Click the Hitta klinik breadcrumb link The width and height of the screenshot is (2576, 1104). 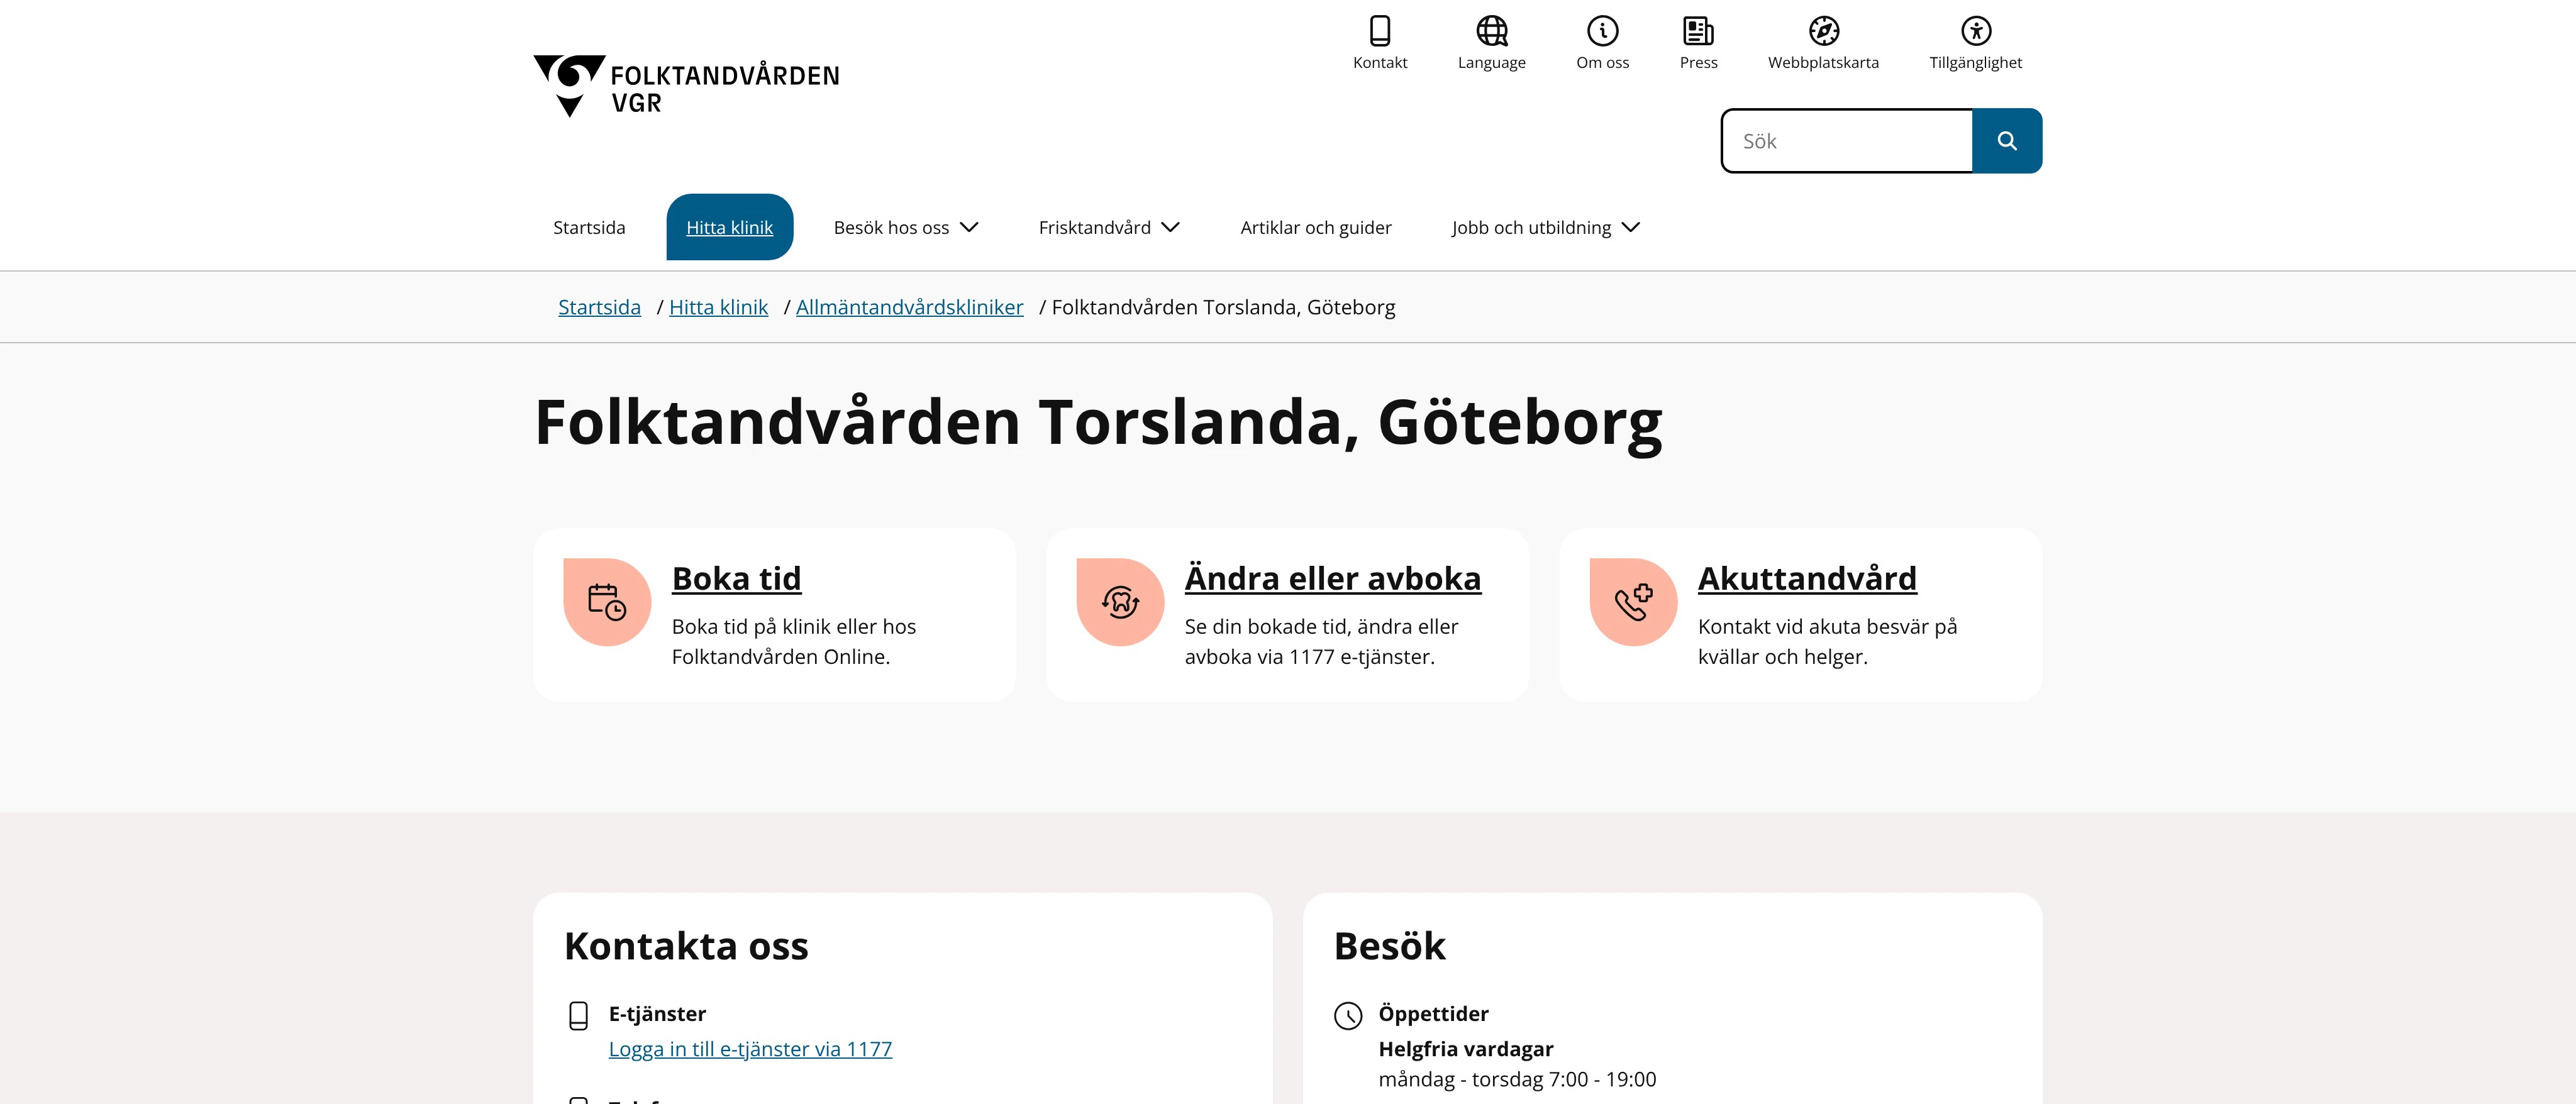718,307
